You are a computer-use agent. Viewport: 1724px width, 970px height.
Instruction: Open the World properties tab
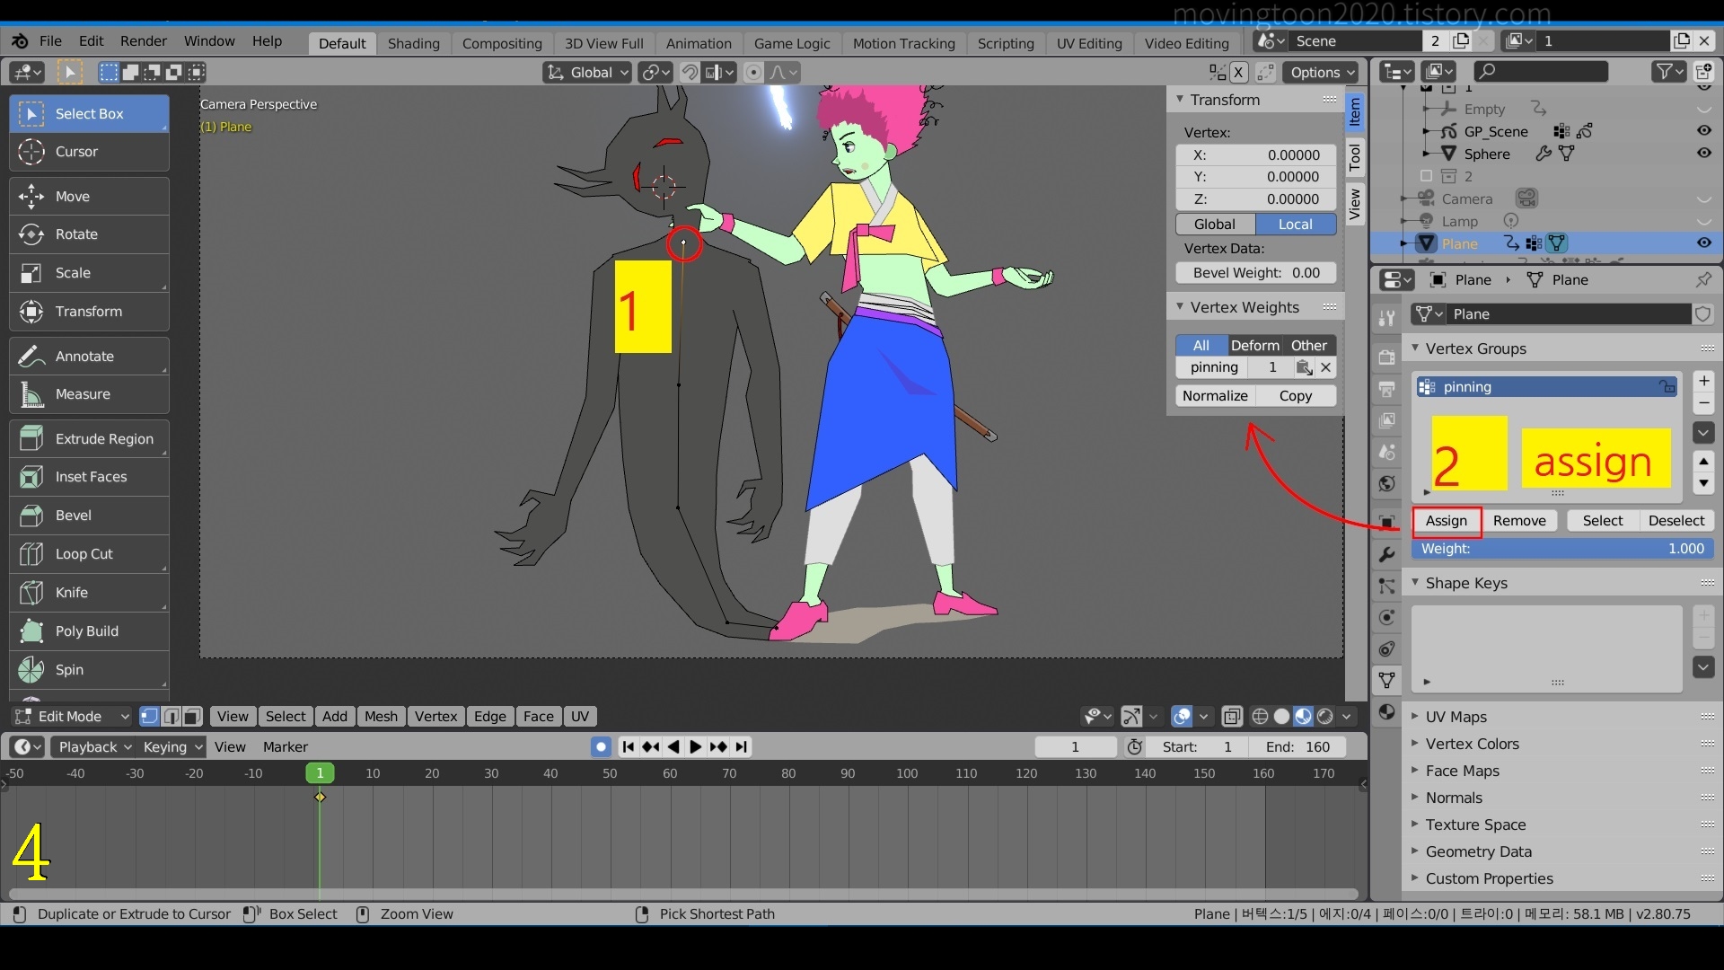coord(1387,483)
